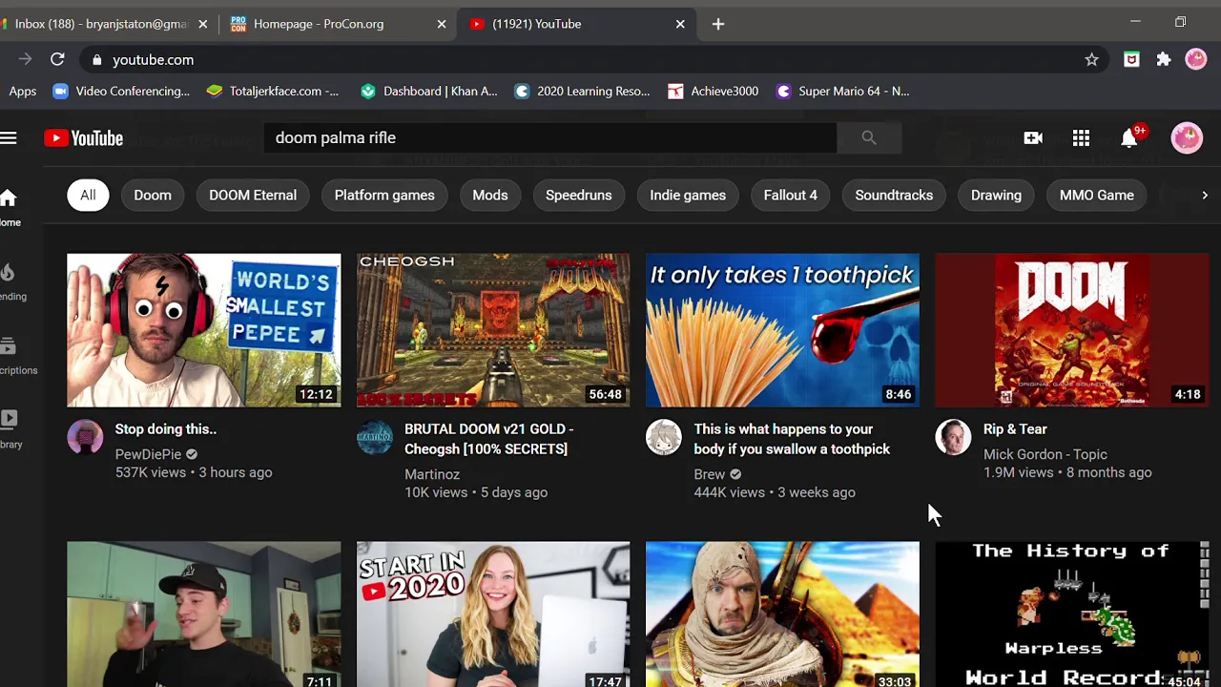
Task: Click the Mick Gordon - Topic name
Action: (x=1045, y=455)
